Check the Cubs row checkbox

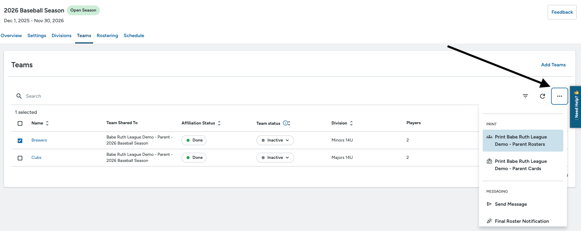coord(20,158)
